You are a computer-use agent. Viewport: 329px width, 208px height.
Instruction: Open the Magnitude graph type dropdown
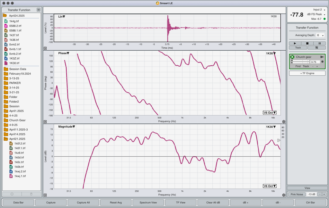[x=67, y=127]
